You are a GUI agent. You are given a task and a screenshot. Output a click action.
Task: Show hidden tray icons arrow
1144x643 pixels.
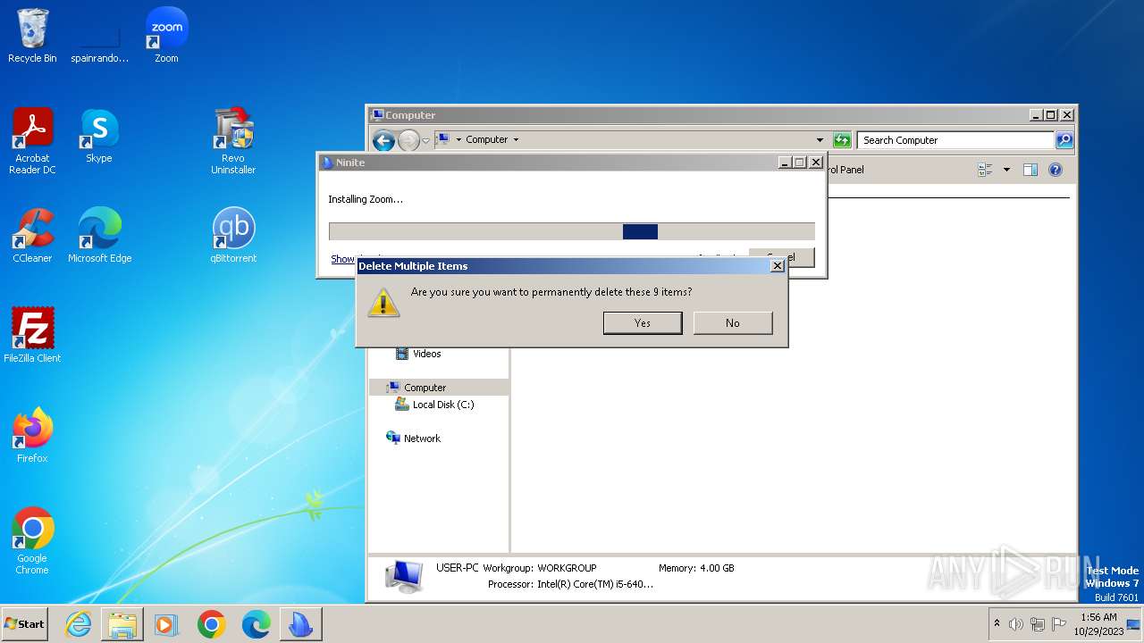coord(997,623)
